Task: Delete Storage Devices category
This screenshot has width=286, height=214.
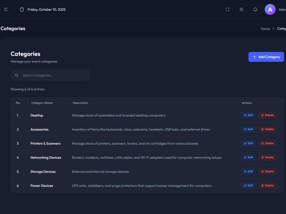Action: coord(267,171)
